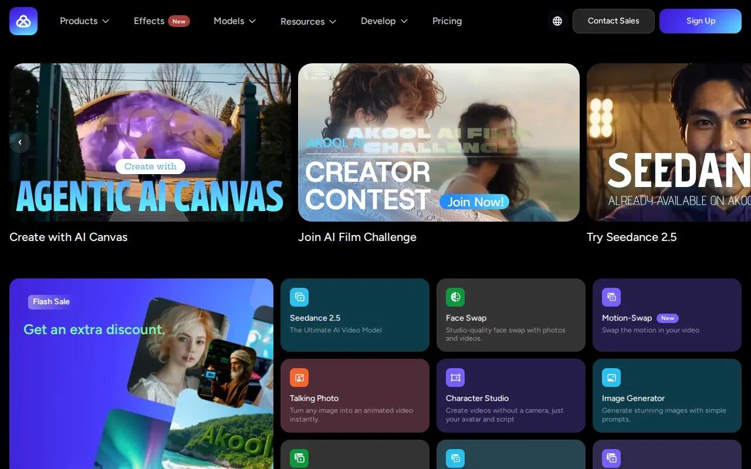Open the Flash Sale discount banner
This screenshot has height=469, width=751.
[141, 373]
